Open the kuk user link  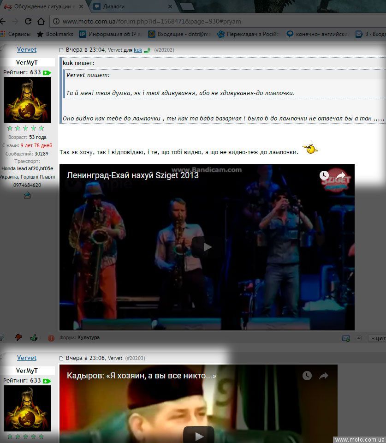[x=138, y=50]
